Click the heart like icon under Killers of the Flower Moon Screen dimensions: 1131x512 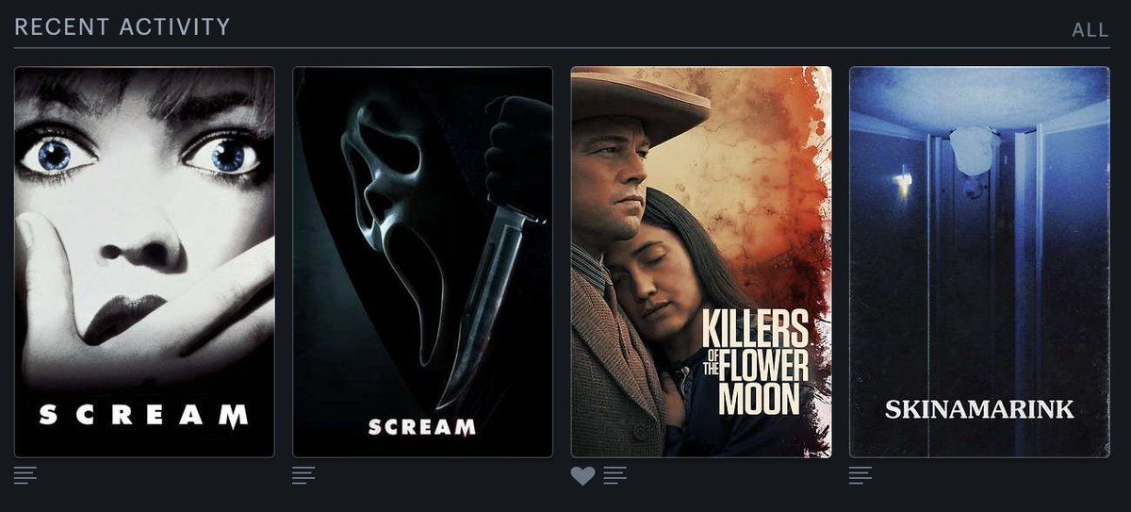pos(582,476)
